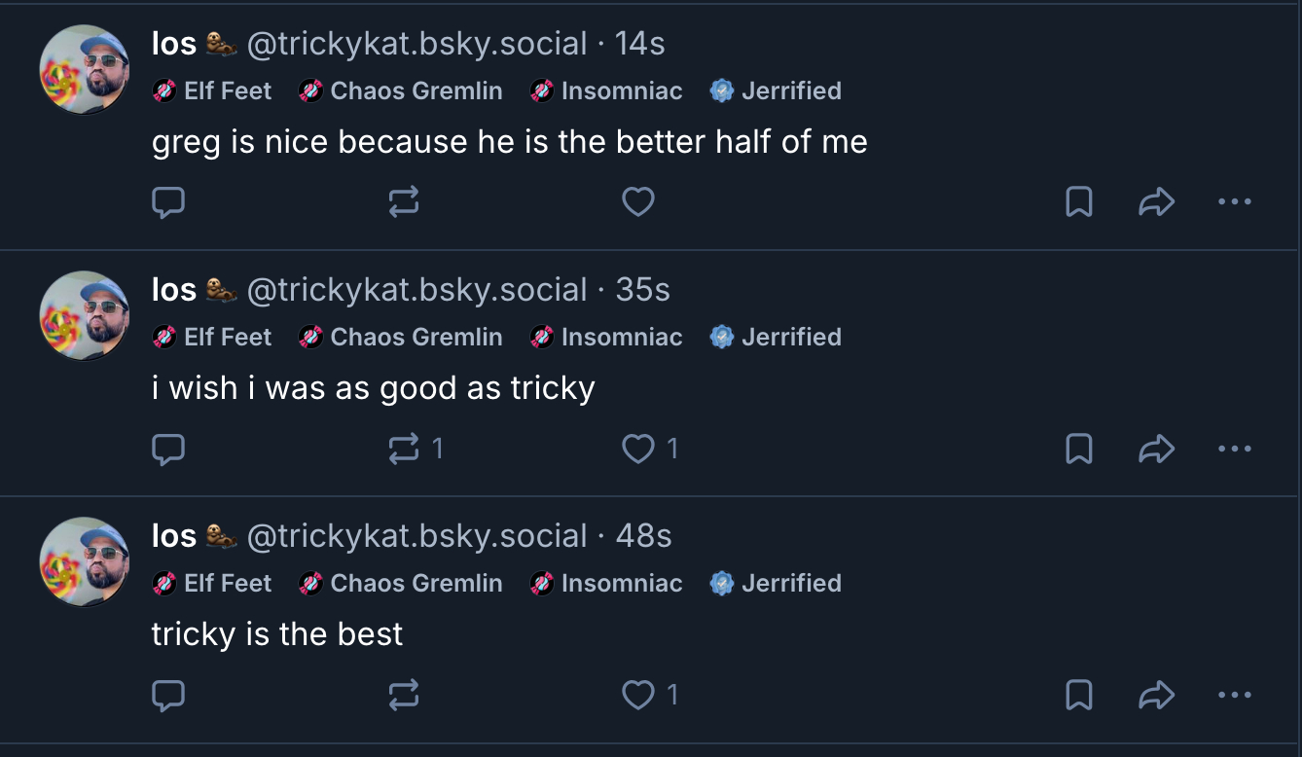Share the "i wish i was as good" post

pyautogui.click(x=1156, y=449)
